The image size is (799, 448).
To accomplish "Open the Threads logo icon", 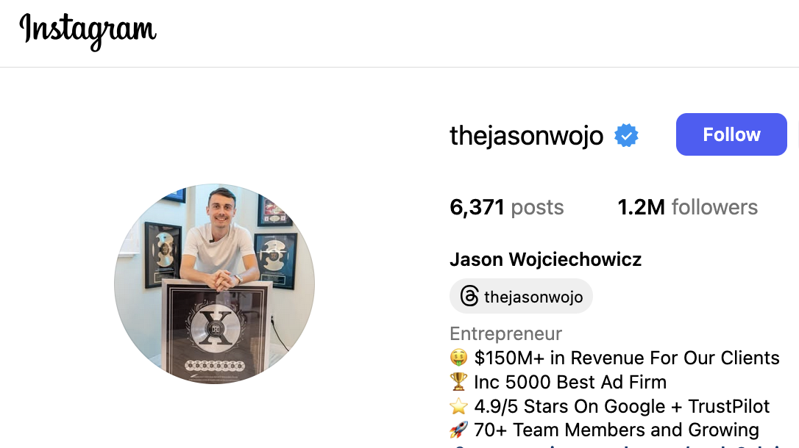I will pyautogui.click(x=469, y=296).
